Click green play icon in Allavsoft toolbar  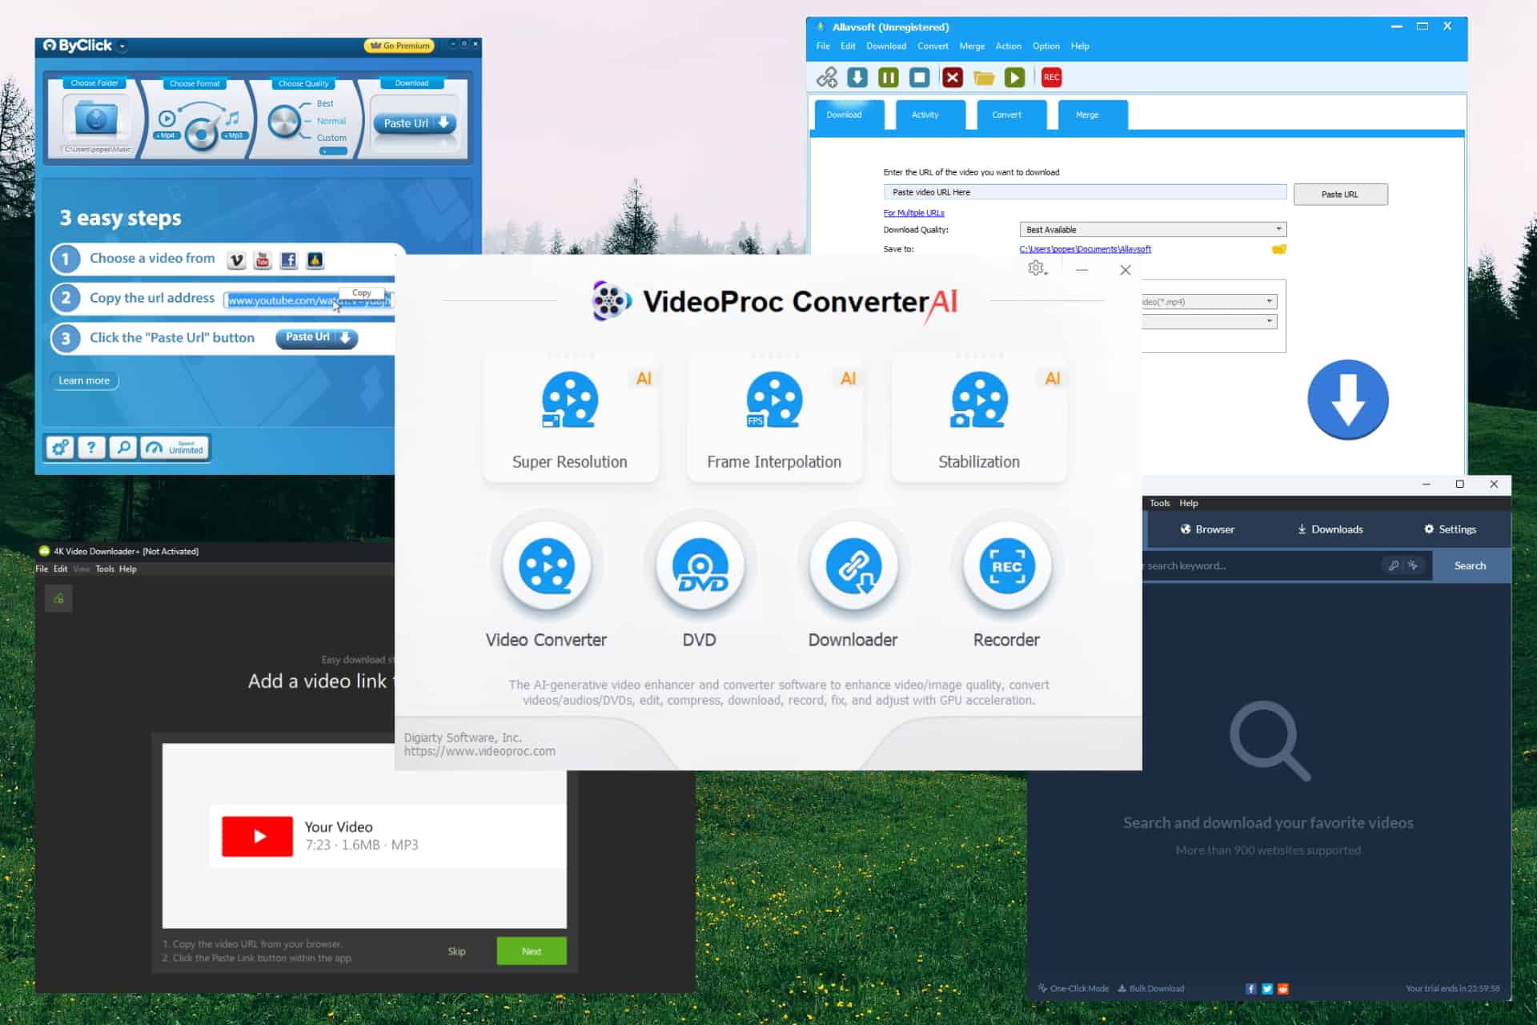(x=1014, y=78)
